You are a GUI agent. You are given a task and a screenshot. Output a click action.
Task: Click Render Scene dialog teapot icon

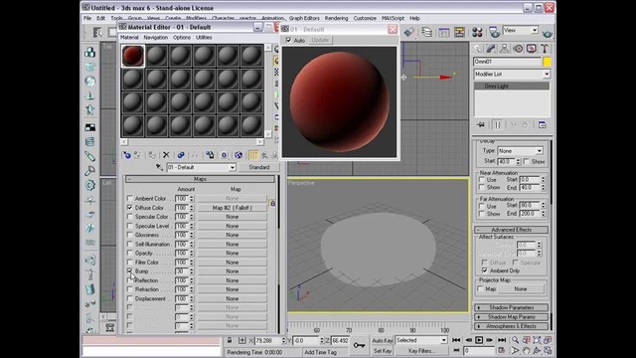(x=494, y=32)
